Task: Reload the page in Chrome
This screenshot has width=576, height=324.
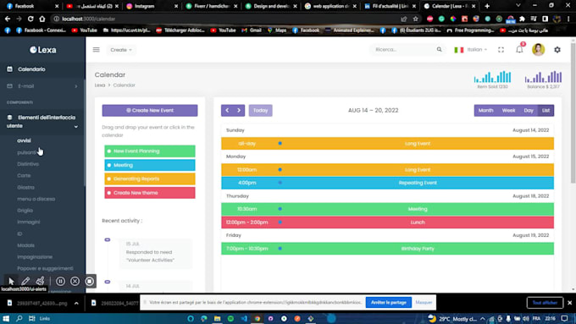Action: (x=30, y=19)
